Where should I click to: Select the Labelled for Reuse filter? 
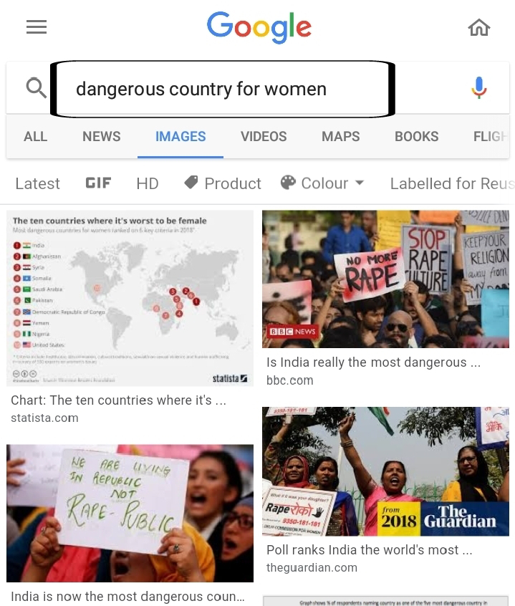[x=453, y=183]
